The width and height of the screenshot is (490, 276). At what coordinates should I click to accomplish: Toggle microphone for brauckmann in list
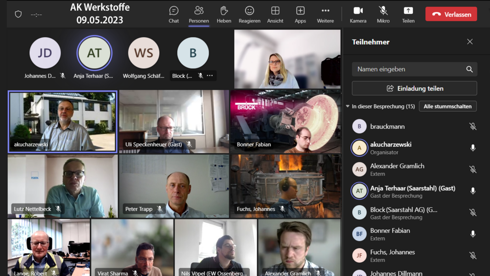click(473, 126)
